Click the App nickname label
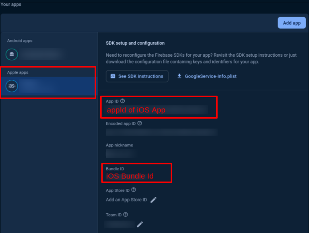This screenshot has height=233, width=309. pyautogui.click(x=119, y=145)
